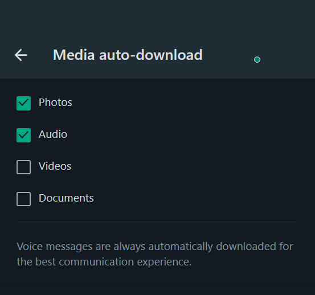Click the Photos label text
This screenshot has height=295, width=315.
point(55,103)
